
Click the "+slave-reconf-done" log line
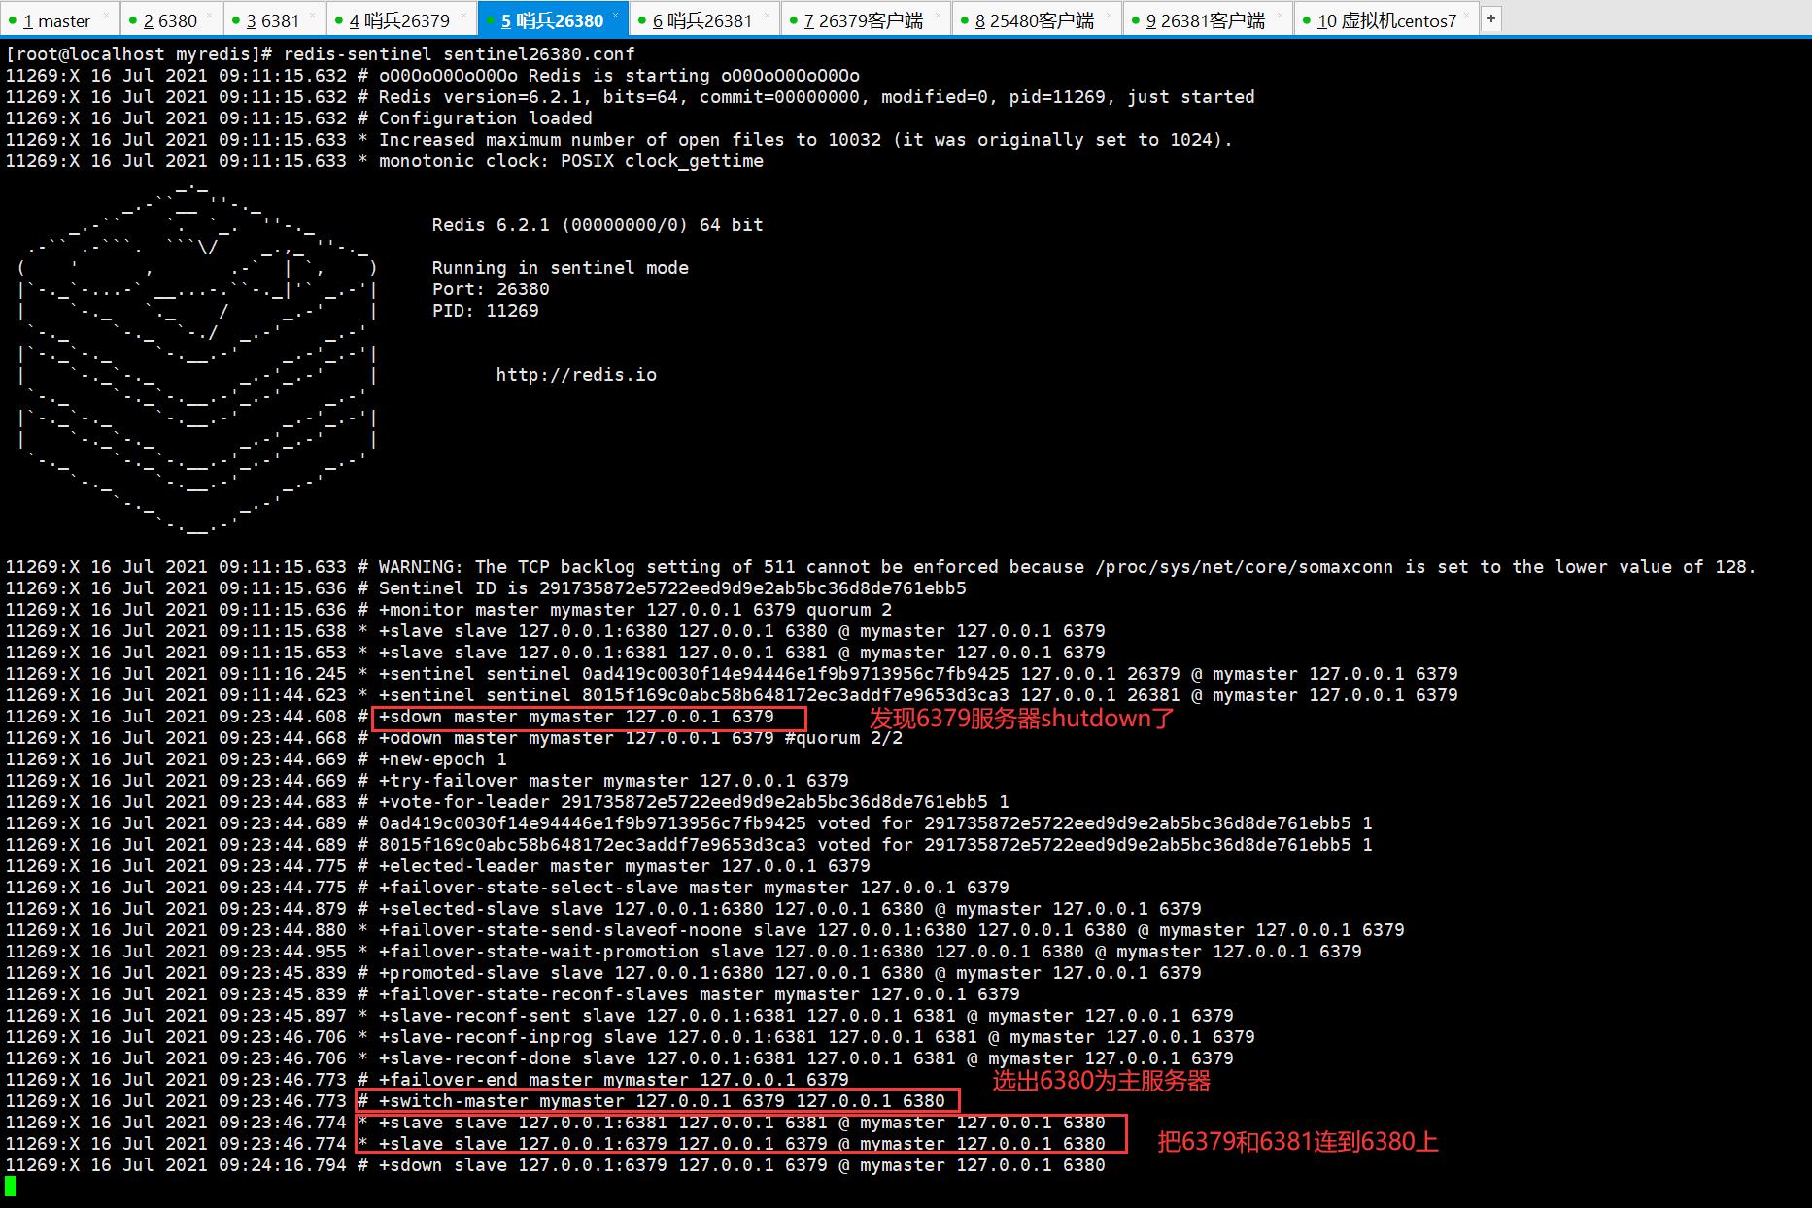619,1058
